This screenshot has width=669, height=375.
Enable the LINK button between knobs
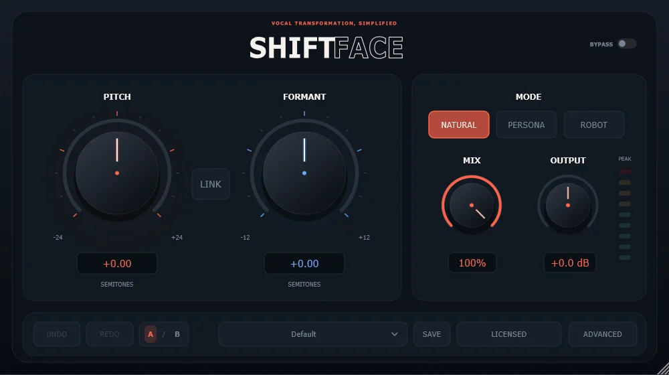click(211, 184)
